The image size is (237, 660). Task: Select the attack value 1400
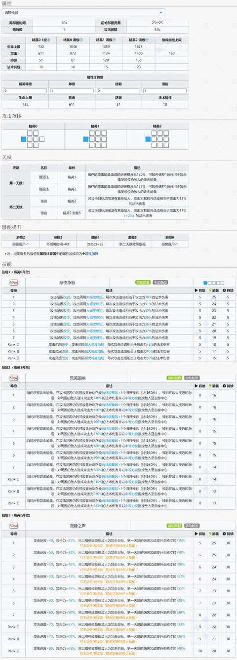(x=139, y=52)
